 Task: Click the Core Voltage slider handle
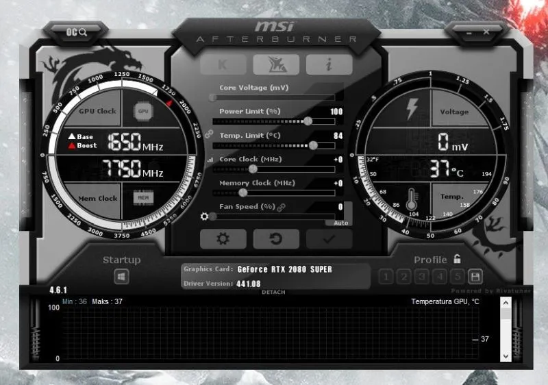click(212, 98)
